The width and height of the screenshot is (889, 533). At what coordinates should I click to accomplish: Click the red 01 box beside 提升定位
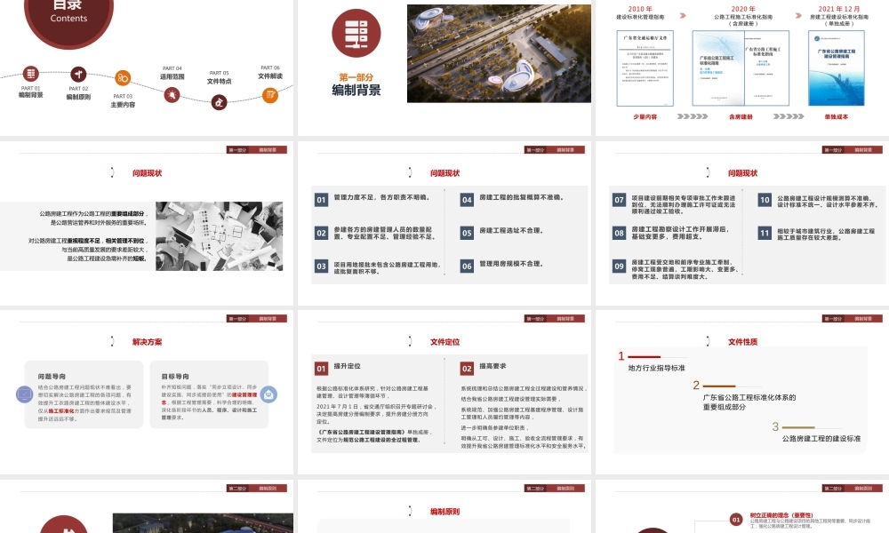pyautogui.click(x=322, y=369)
